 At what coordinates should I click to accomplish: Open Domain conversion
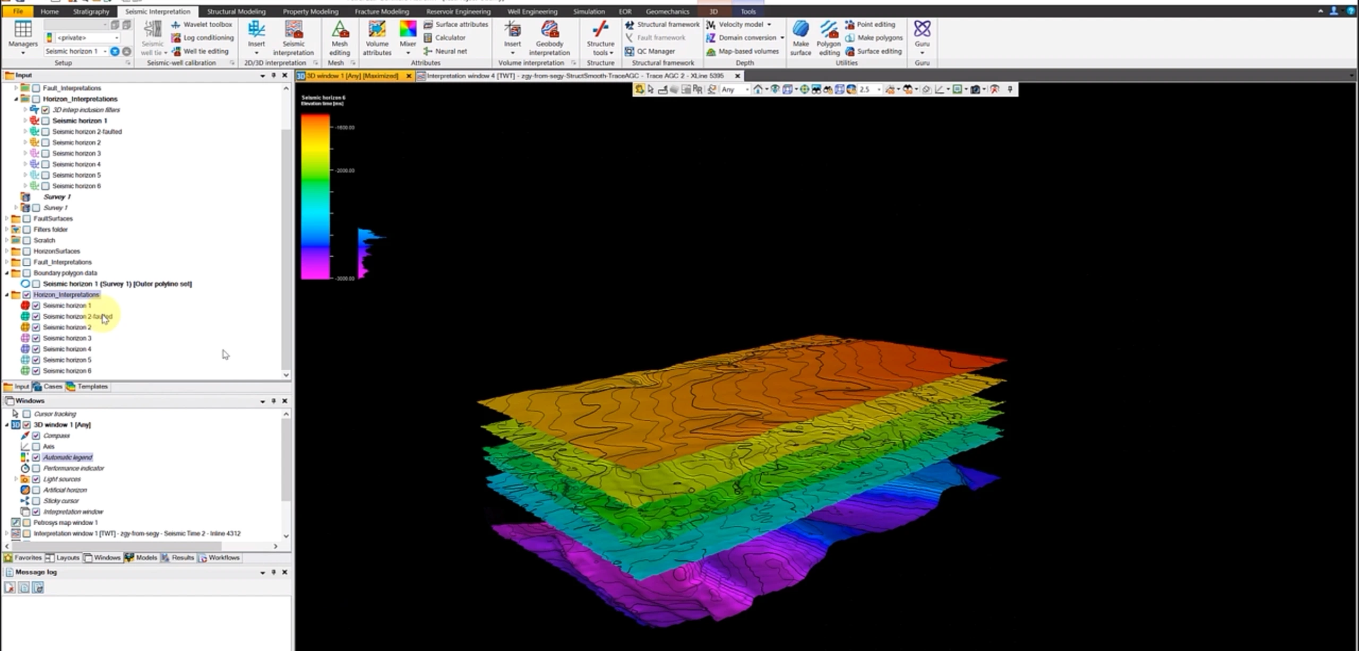point(744,38)
